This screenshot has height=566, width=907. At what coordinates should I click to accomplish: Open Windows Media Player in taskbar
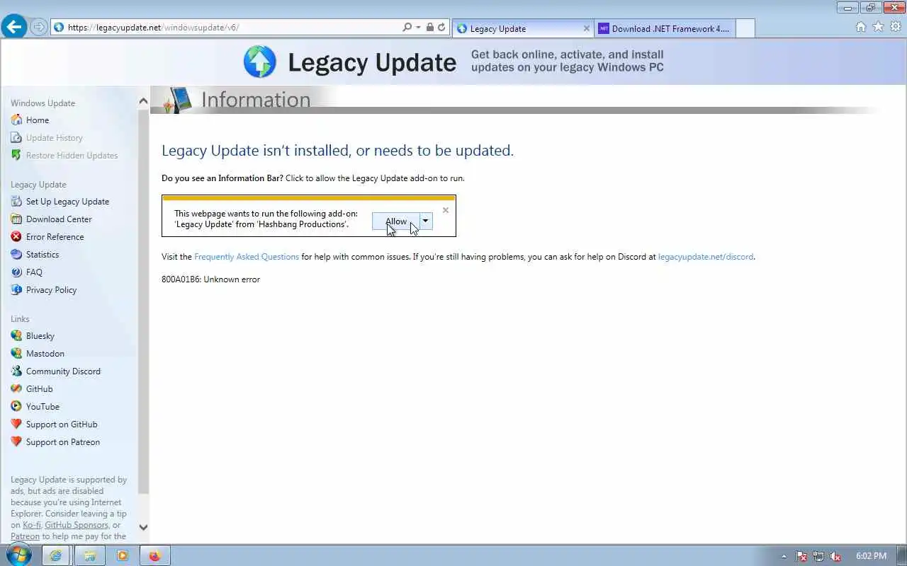[x=122, y=555]
